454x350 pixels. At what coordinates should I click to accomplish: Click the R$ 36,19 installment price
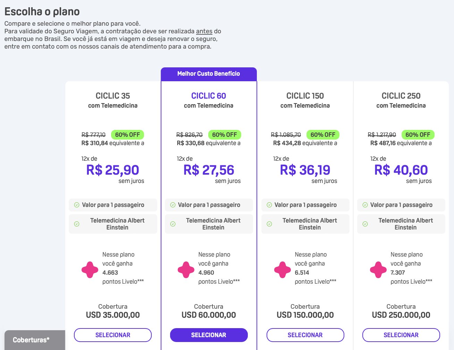tap(305, 170)
